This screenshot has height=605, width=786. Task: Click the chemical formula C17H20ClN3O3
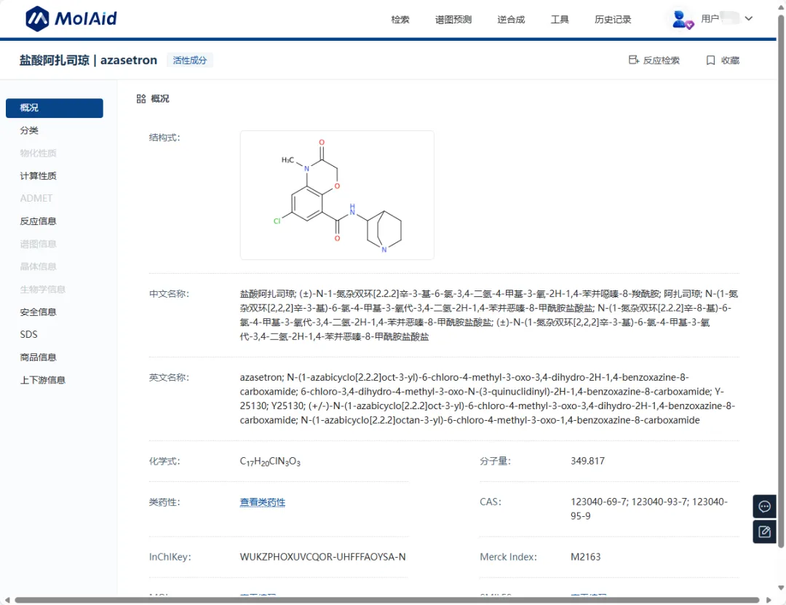coord(270,462)
